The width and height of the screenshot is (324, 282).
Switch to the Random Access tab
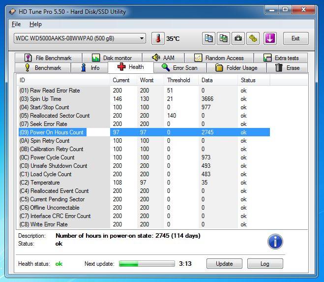[x=219, y=58]
